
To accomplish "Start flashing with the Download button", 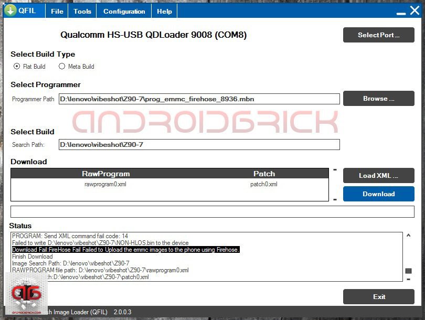I will coord(378,194).
